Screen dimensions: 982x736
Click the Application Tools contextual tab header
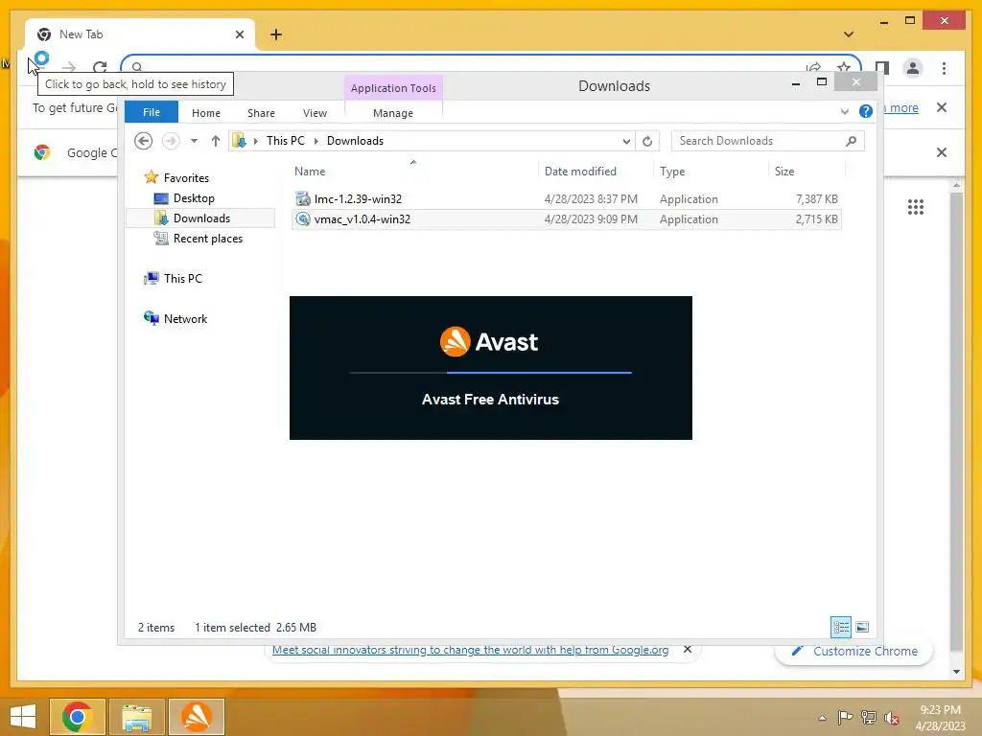(393, 88)
